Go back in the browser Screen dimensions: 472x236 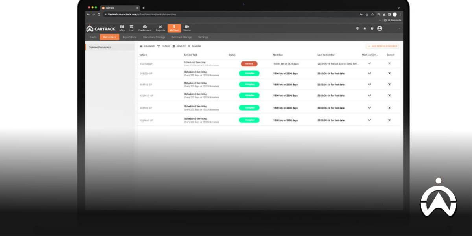(x=88, y=14)
